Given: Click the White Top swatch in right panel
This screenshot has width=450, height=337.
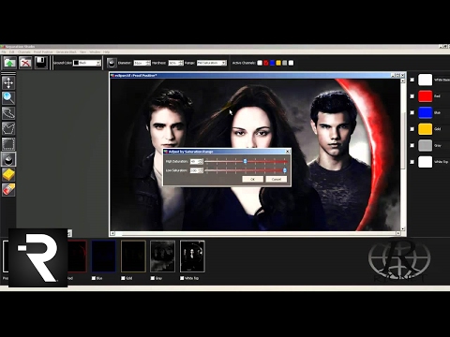Looking at the screenshot, I should 426,162.
